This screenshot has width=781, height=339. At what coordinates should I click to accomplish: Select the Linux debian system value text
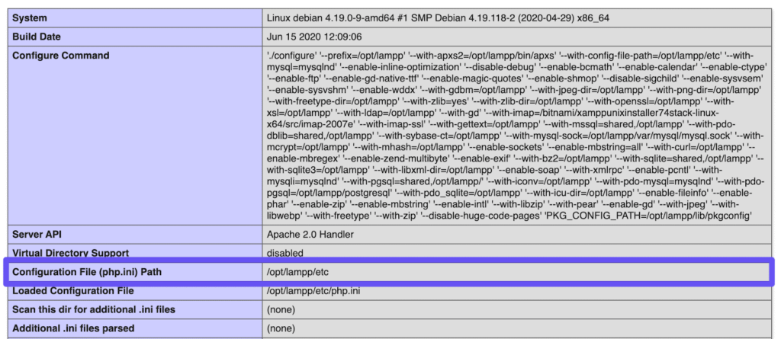point(438,18)
